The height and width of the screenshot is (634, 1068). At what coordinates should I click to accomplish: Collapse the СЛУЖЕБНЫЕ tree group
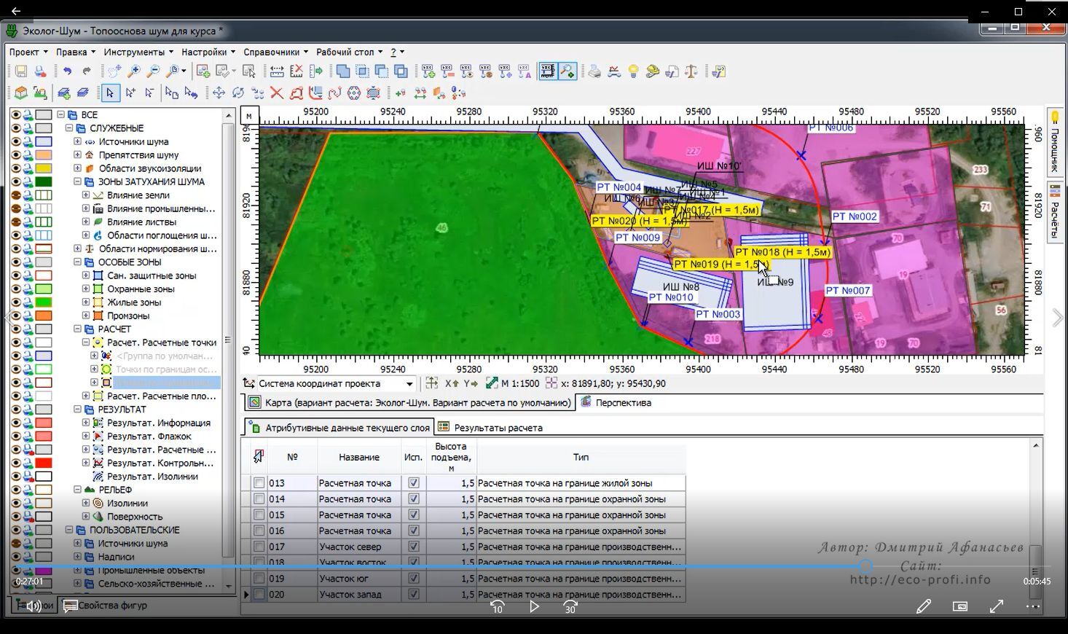(x=69, y=128)
